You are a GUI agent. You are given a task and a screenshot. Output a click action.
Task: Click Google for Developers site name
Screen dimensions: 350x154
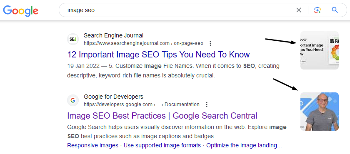(113, 97)
